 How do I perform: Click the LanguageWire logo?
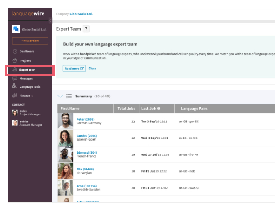[x=28, y=14]
